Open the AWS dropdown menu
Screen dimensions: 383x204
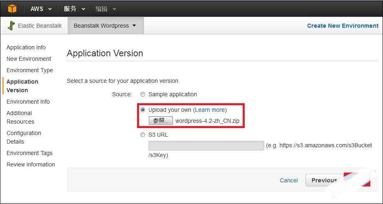tap(41, 9)
